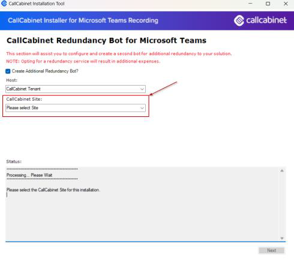Expand the CallCabinet Site dropdown
Screen dimensions: 294x259
coord(76,108)
